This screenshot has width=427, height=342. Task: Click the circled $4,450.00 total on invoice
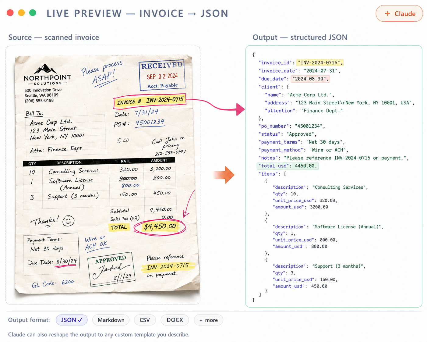pos(160,227)
